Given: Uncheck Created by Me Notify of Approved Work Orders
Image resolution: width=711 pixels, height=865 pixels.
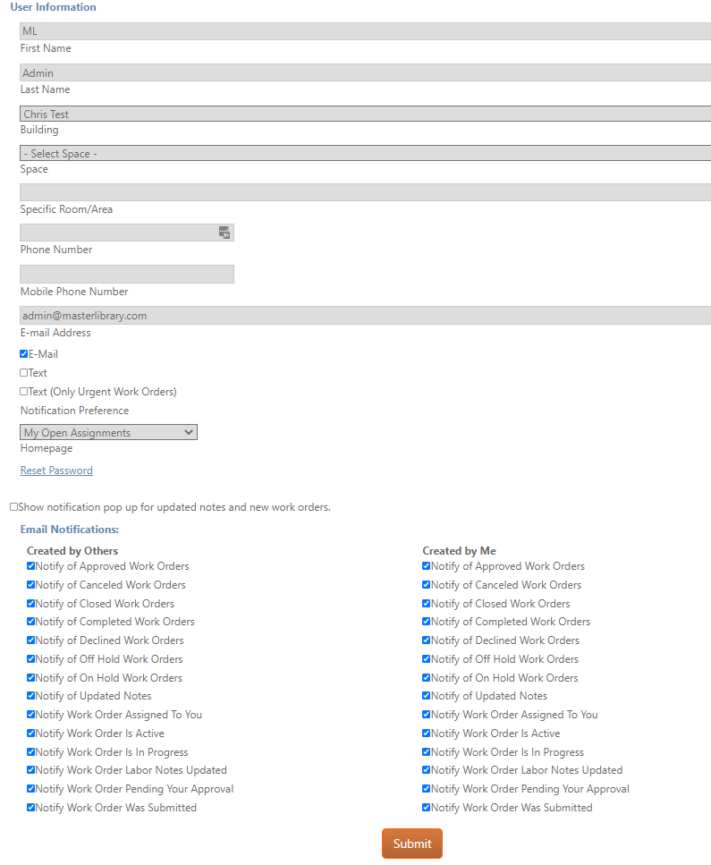Looking at the screenshot, I should point(427,566).
